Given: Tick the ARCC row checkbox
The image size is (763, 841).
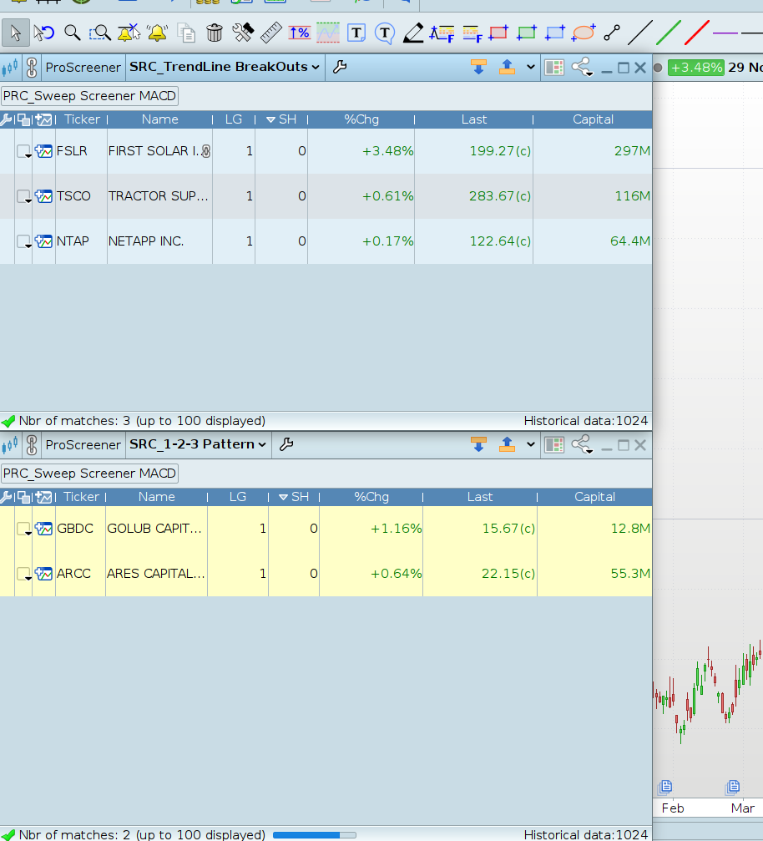Looking at the screenshot, I should [x=23, y=574].
